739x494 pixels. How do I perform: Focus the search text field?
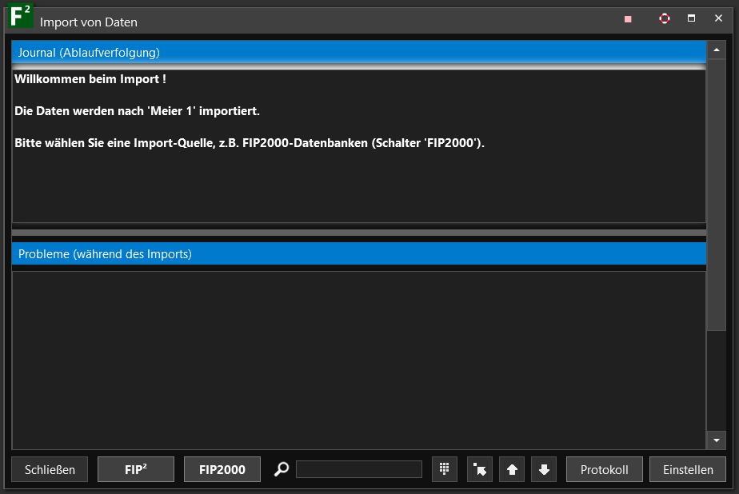coord(359,469)
